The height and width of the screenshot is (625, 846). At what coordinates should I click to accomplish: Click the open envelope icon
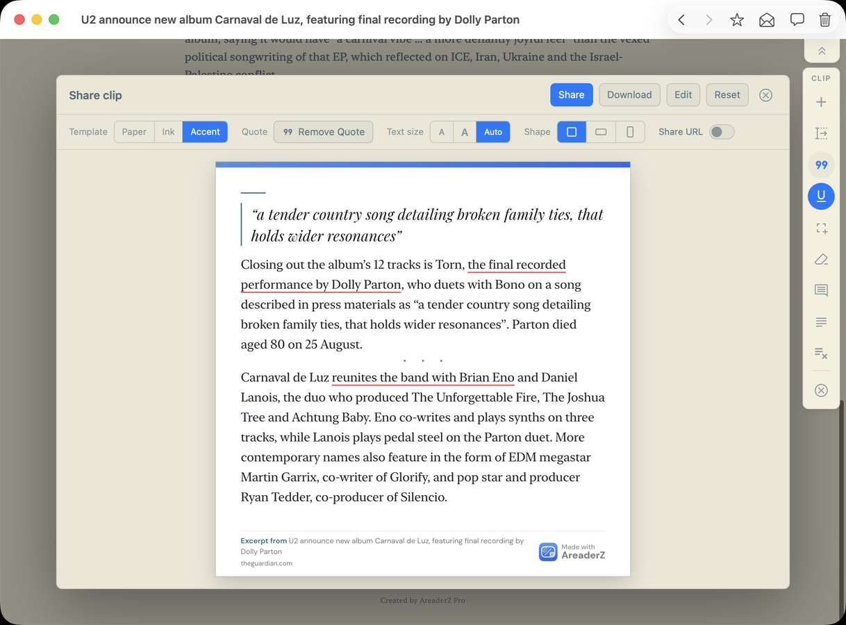click(x=767, y=20)
